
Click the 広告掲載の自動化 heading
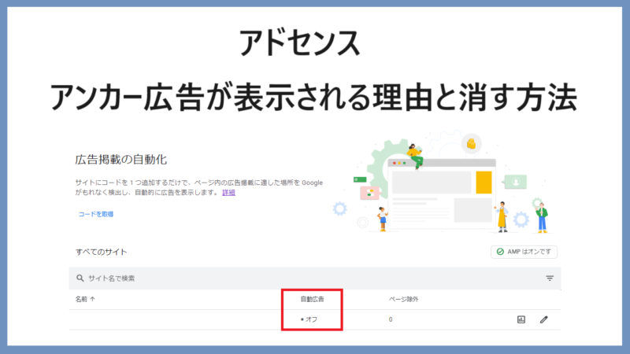click(121, 160)
